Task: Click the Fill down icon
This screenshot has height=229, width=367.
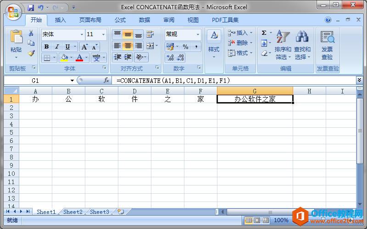Action: pyautogui.click(x=264, y=43)
